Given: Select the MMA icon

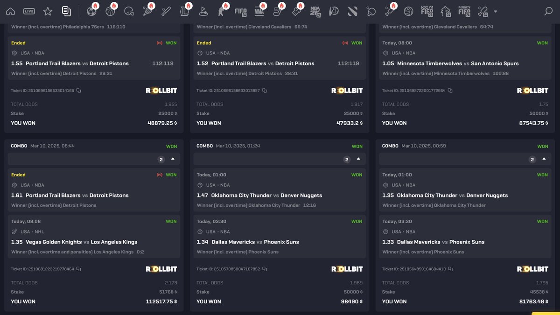Looking at the screenshot, I should [259, 11].
